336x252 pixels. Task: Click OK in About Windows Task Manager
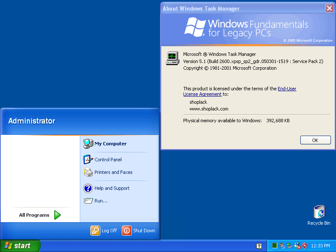click(x=315, y=140)
